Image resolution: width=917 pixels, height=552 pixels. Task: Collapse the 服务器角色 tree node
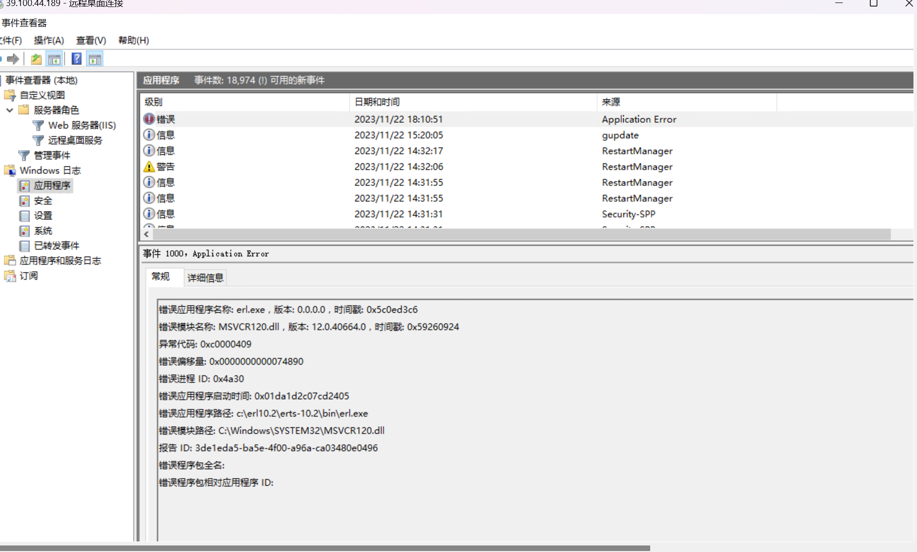(x=10, y=110)
